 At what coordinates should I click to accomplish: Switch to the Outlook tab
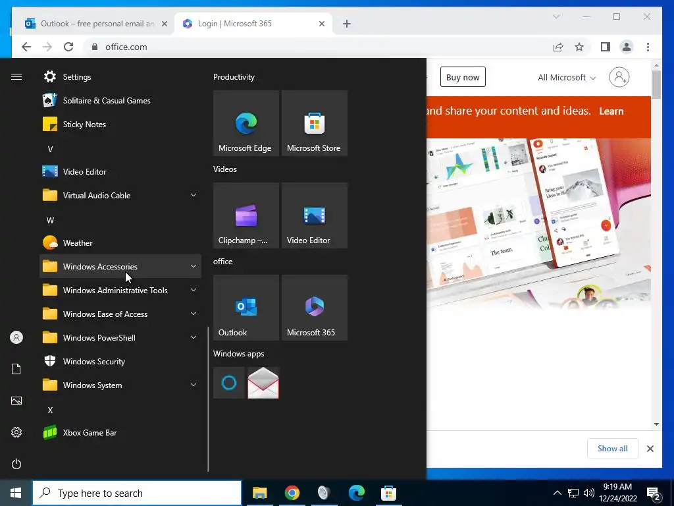coord(95,24)
